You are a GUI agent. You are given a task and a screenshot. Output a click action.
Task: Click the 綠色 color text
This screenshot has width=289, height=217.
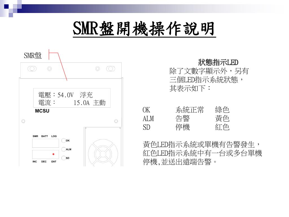(x=222, y=110)
